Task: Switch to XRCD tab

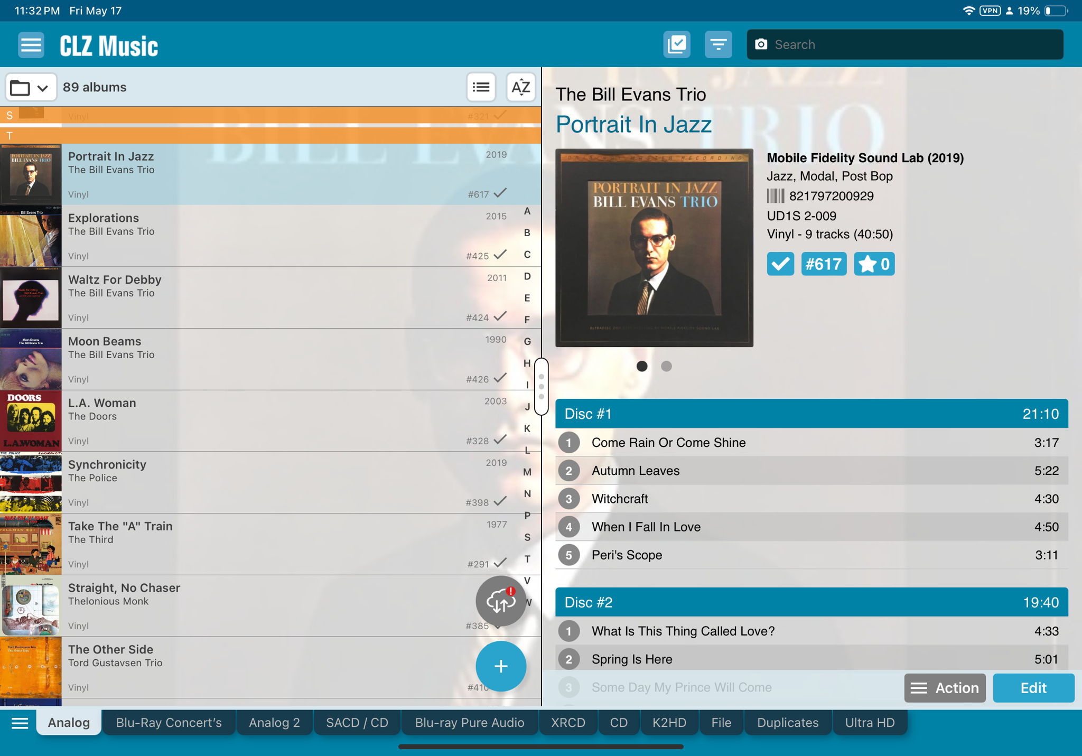Action: coord(568,723)
